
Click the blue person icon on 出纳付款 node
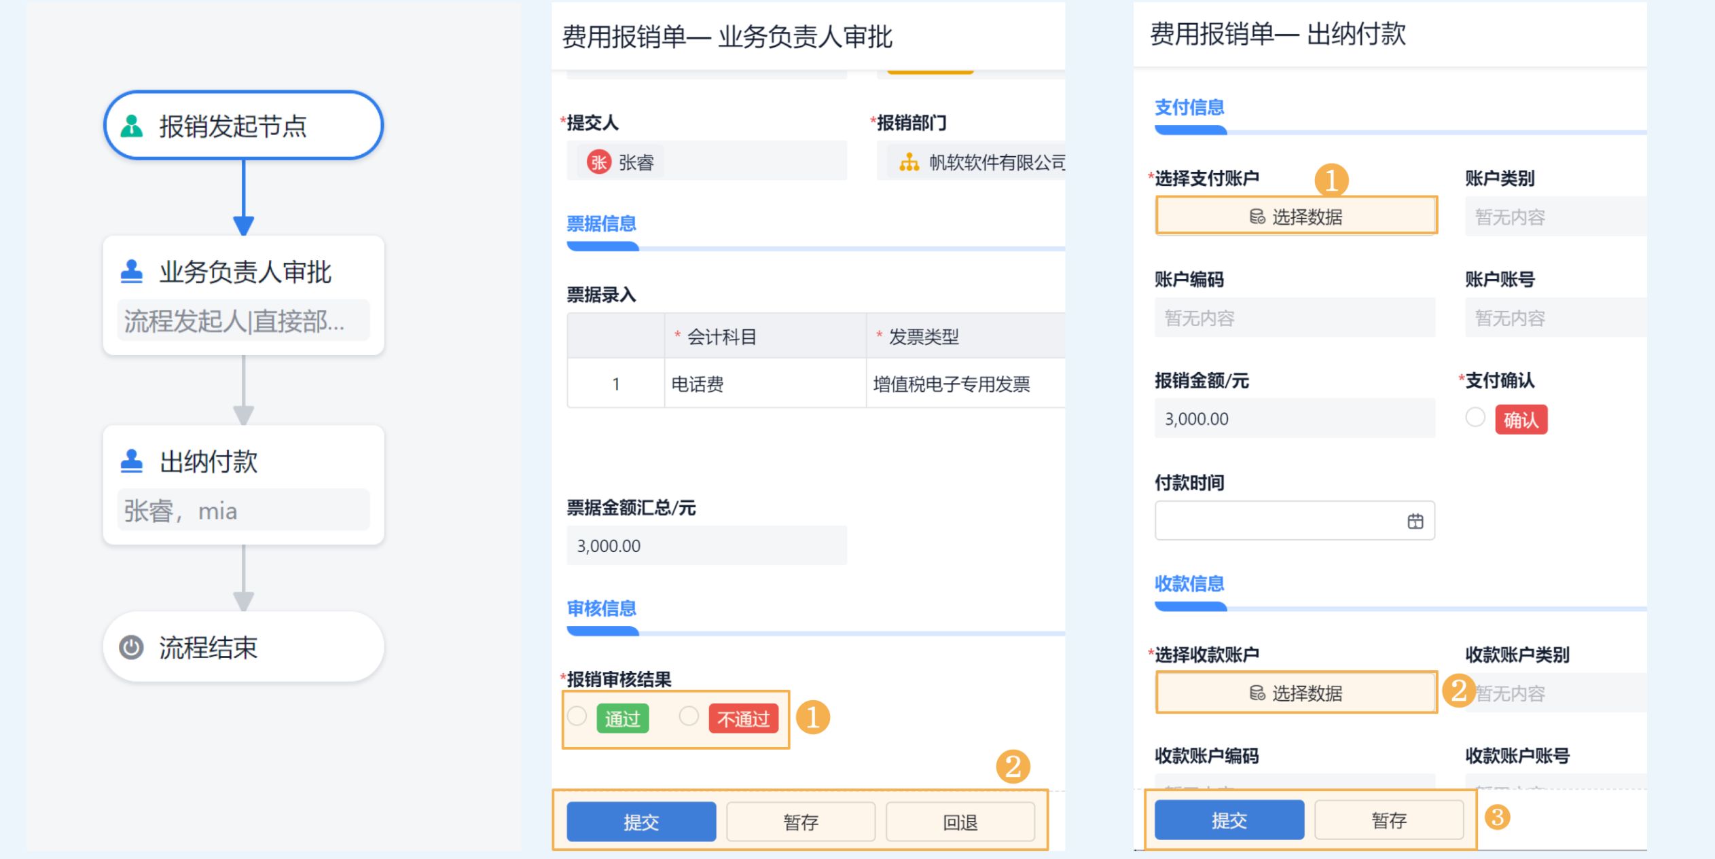click(132, 461)
